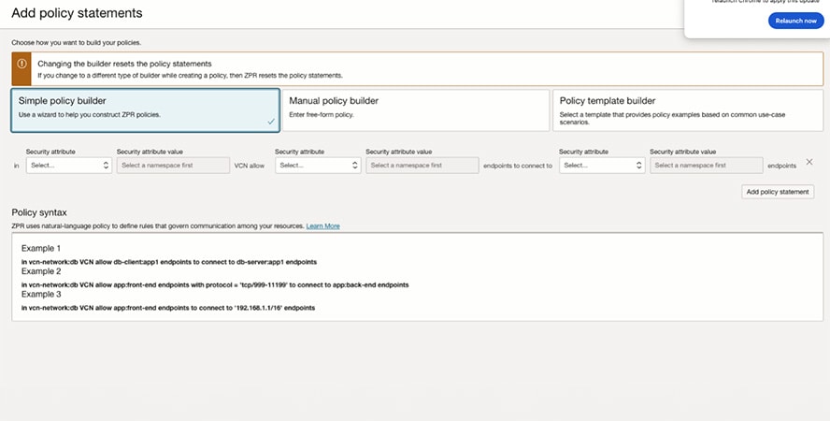Click the 'Changing the builder resets' banner title
This screenshot has width=830, height=421.
tap(124, 64)
